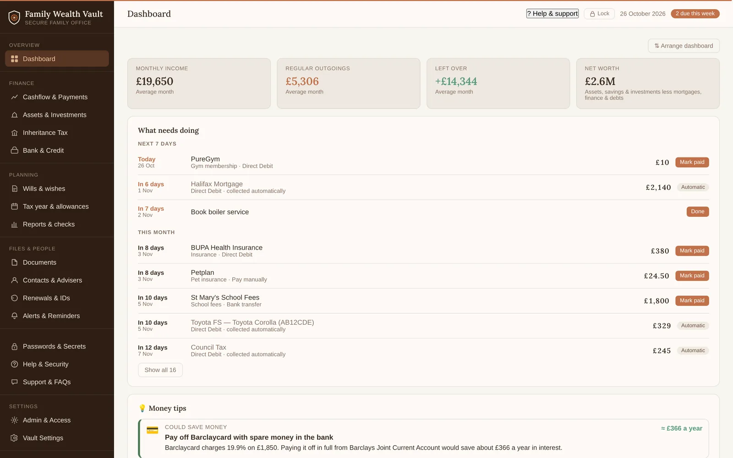Lock the vault with Lock button
Image resolution: width=733 pixels, height=458 pixels.
pyautogui.click(x=599, y=14)
